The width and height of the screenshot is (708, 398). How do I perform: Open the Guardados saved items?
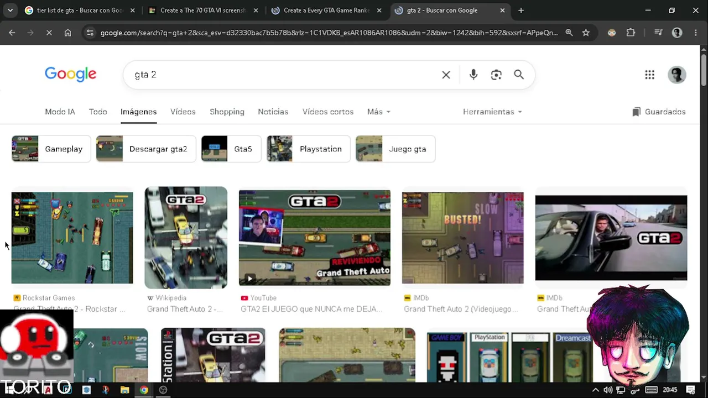pyautogui.click(x=659, y=112)
